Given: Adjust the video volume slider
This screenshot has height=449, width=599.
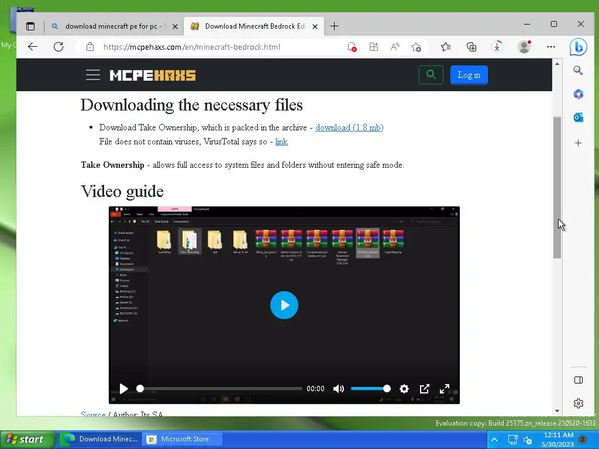Looking at the screenshot, I should click(x=370, y=389).
